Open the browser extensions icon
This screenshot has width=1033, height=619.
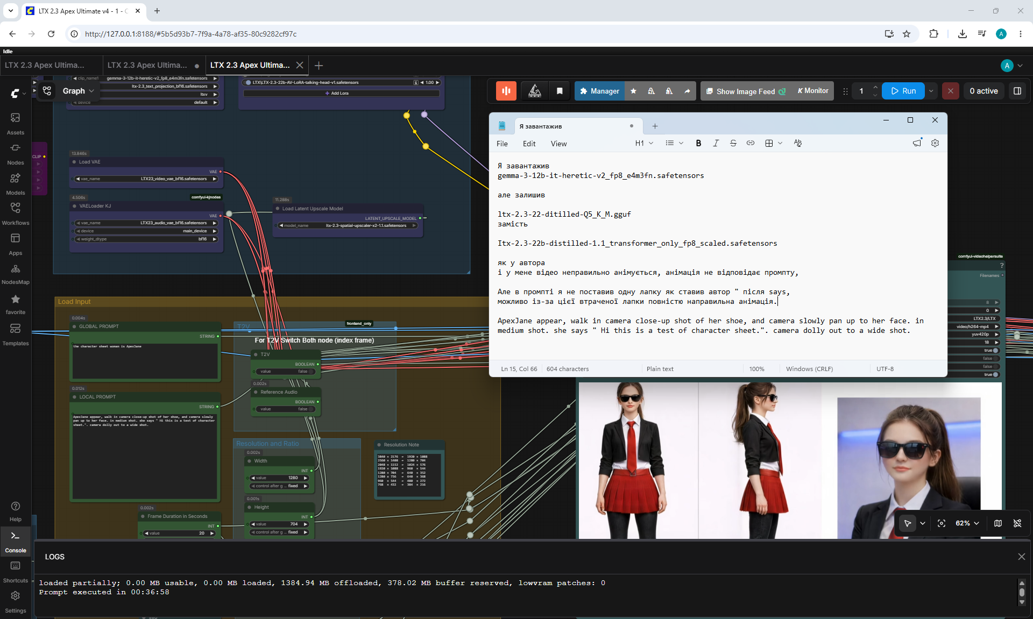coord(933,34)
